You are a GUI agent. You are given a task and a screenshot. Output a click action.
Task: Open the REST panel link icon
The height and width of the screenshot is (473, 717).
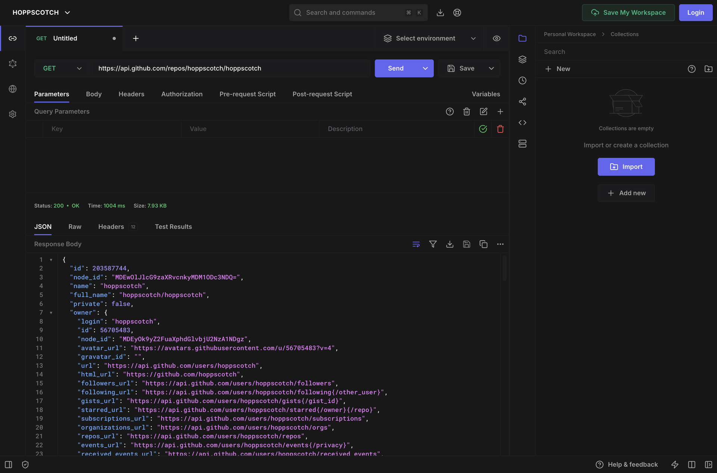[13, 38]
